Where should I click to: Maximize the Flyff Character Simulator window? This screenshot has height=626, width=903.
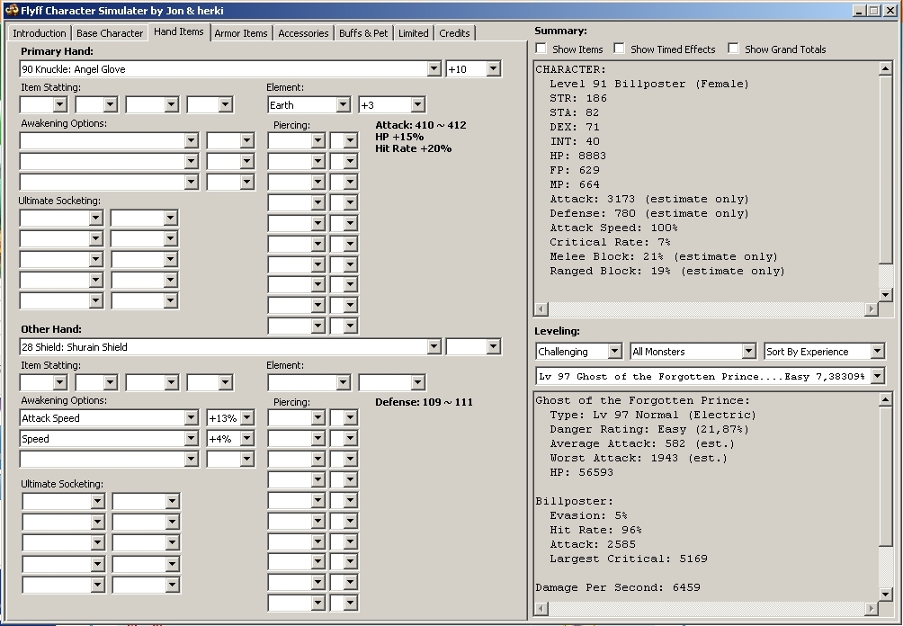874,11
